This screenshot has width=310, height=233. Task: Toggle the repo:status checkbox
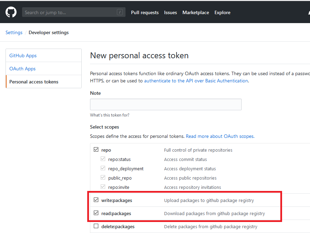tap(103, 159)
